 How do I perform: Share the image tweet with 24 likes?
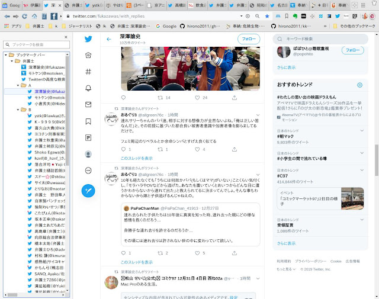pos(235,98)
